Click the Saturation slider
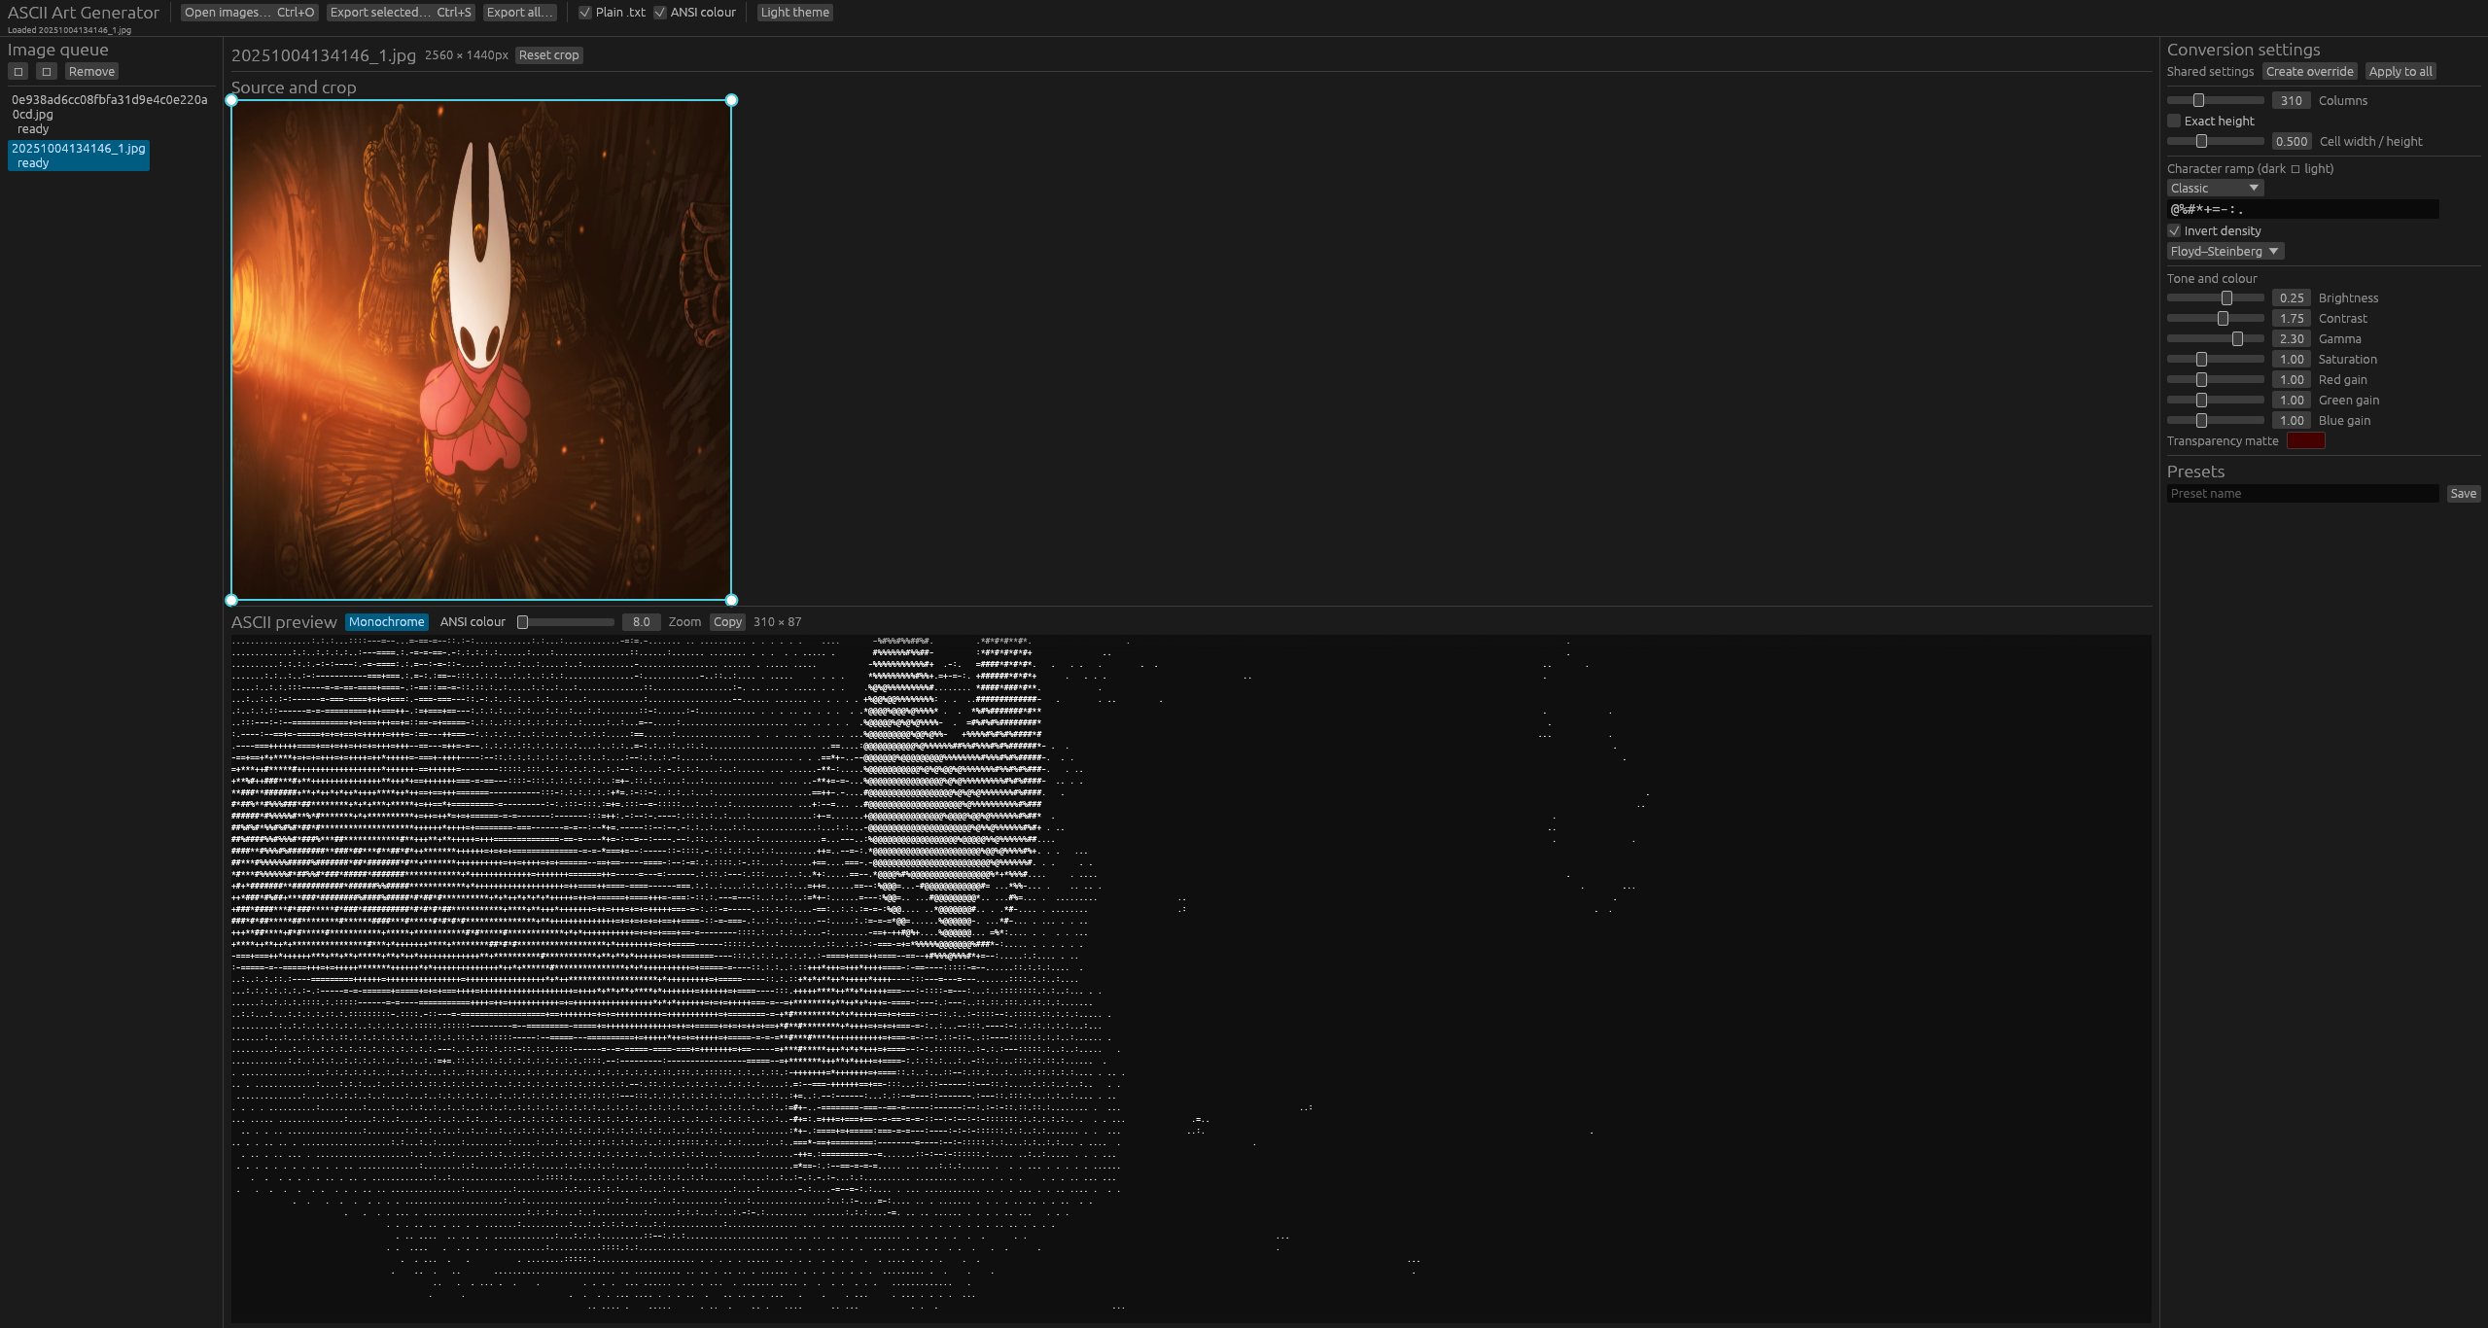 point(2215,359)
